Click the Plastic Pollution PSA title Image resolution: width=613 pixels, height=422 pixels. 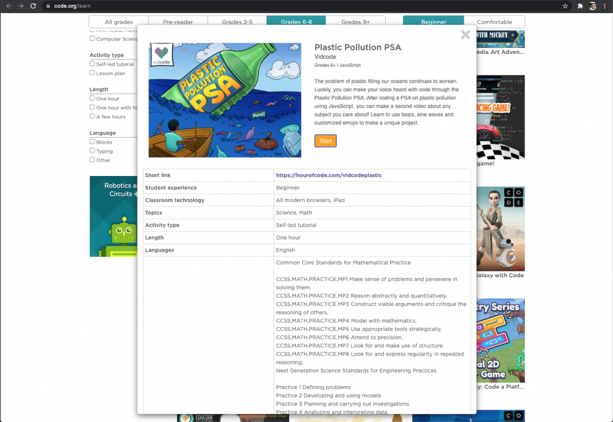pyautogui.click(x=358, y=47)
